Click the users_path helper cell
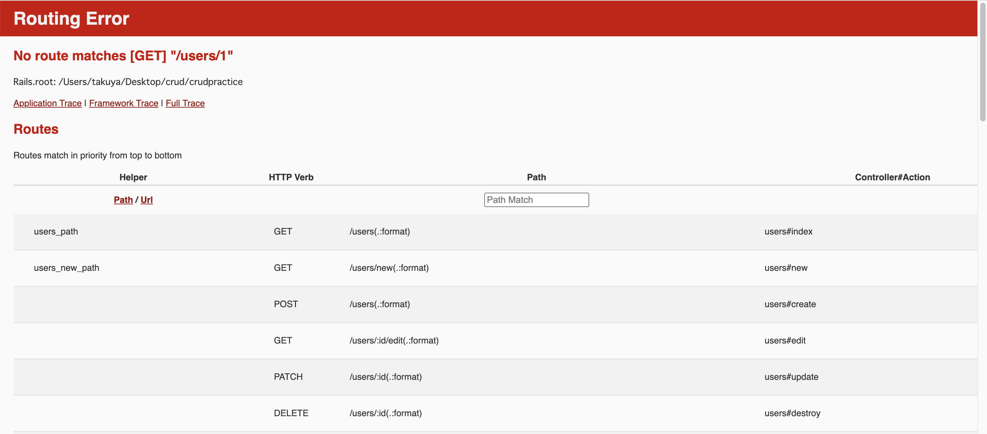 pos(56,231)
